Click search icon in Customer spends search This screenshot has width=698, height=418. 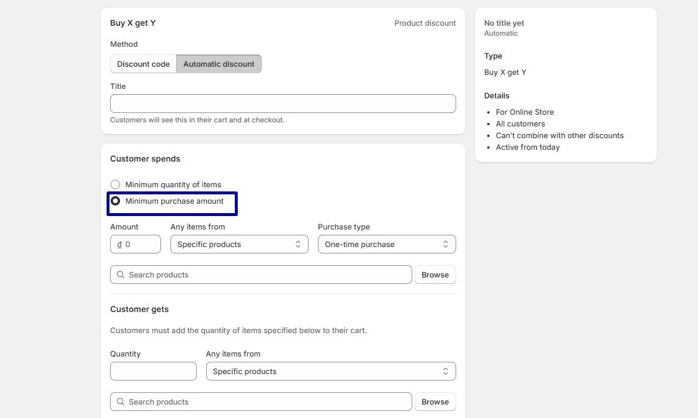tap(121, 275)
